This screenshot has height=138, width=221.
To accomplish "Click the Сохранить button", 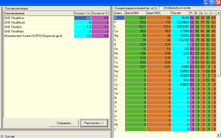I will tap(64, 123).
